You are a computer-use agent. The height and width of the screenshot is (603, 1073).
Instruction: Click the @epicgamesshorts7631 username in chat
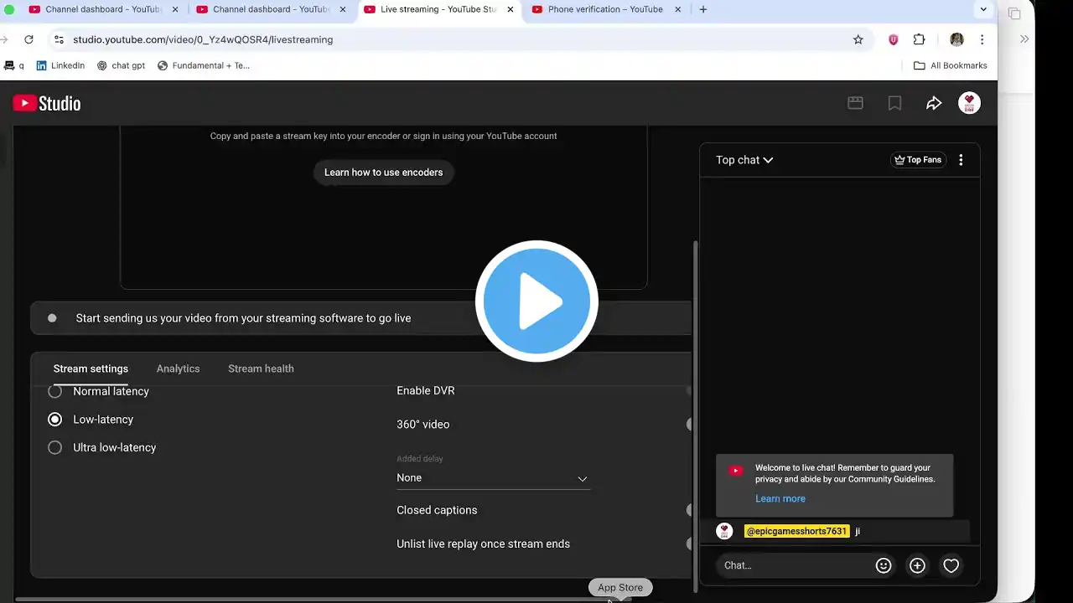point(796,532)
